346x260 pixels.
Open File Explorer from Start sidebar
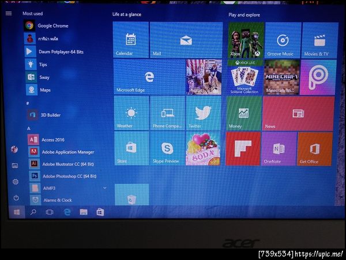15,166
